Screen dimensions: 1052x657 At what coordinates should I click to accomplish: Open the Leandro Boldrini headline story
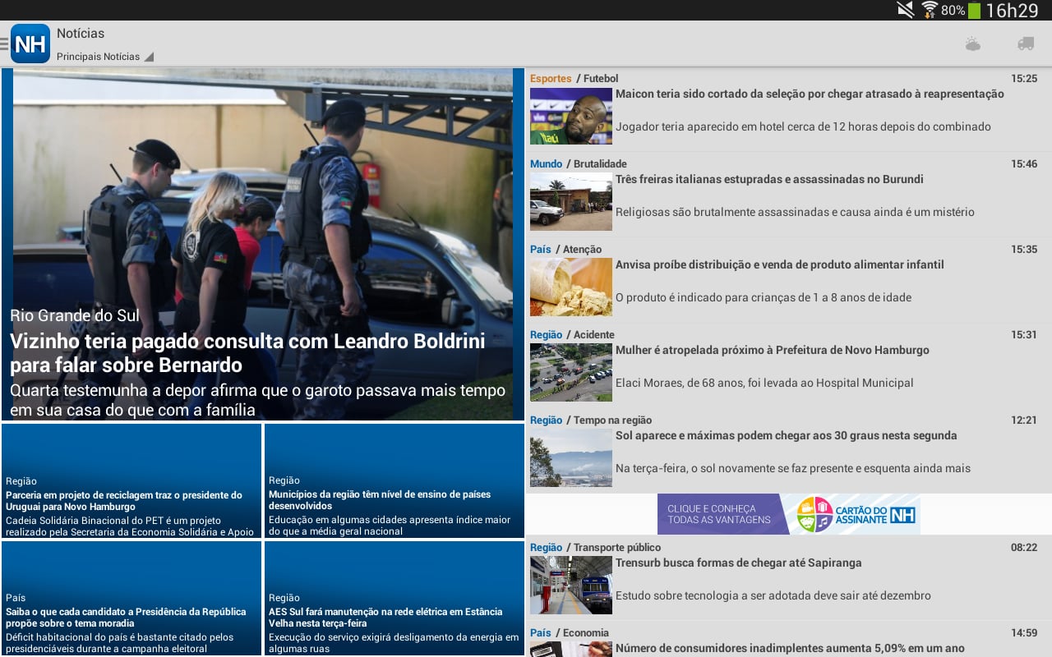click(247, 353)
